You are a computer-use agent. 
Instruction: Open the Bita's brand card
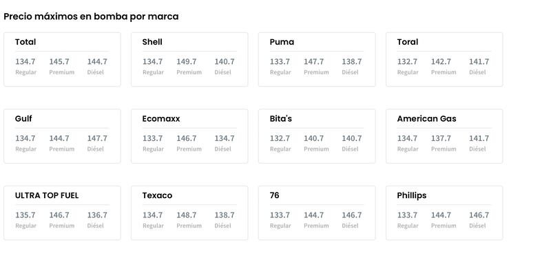pyautogui.click(x=317, y=136)
